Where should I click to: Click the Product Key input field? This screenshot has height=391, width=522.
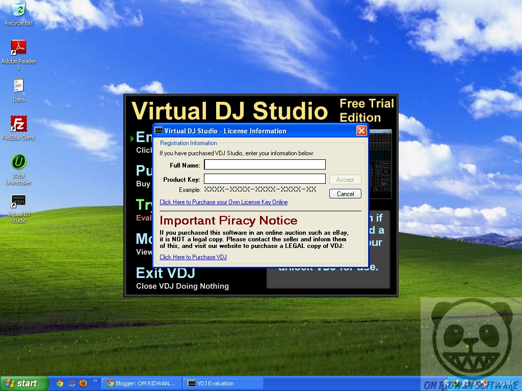(265, 179)
